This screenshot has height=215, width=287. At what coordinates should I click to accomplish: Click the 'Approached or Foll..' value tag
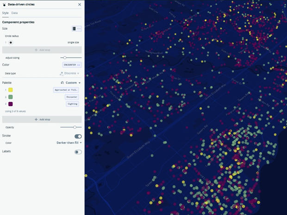(66, 90)
